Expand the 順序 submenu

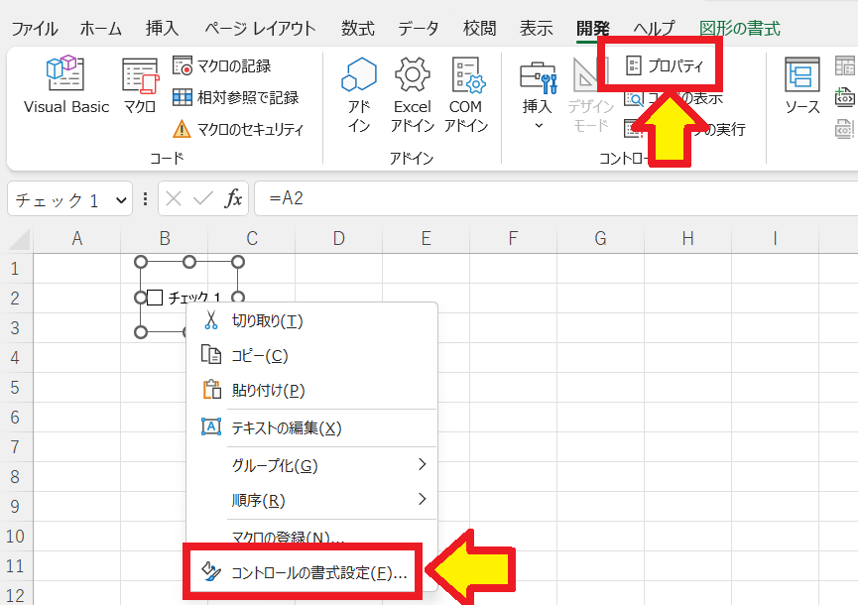(422, 500)
